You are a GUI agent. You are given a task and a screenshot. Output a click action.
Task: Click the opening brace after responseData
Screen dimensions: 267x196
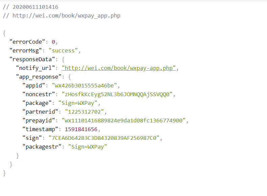click(63, 60)
